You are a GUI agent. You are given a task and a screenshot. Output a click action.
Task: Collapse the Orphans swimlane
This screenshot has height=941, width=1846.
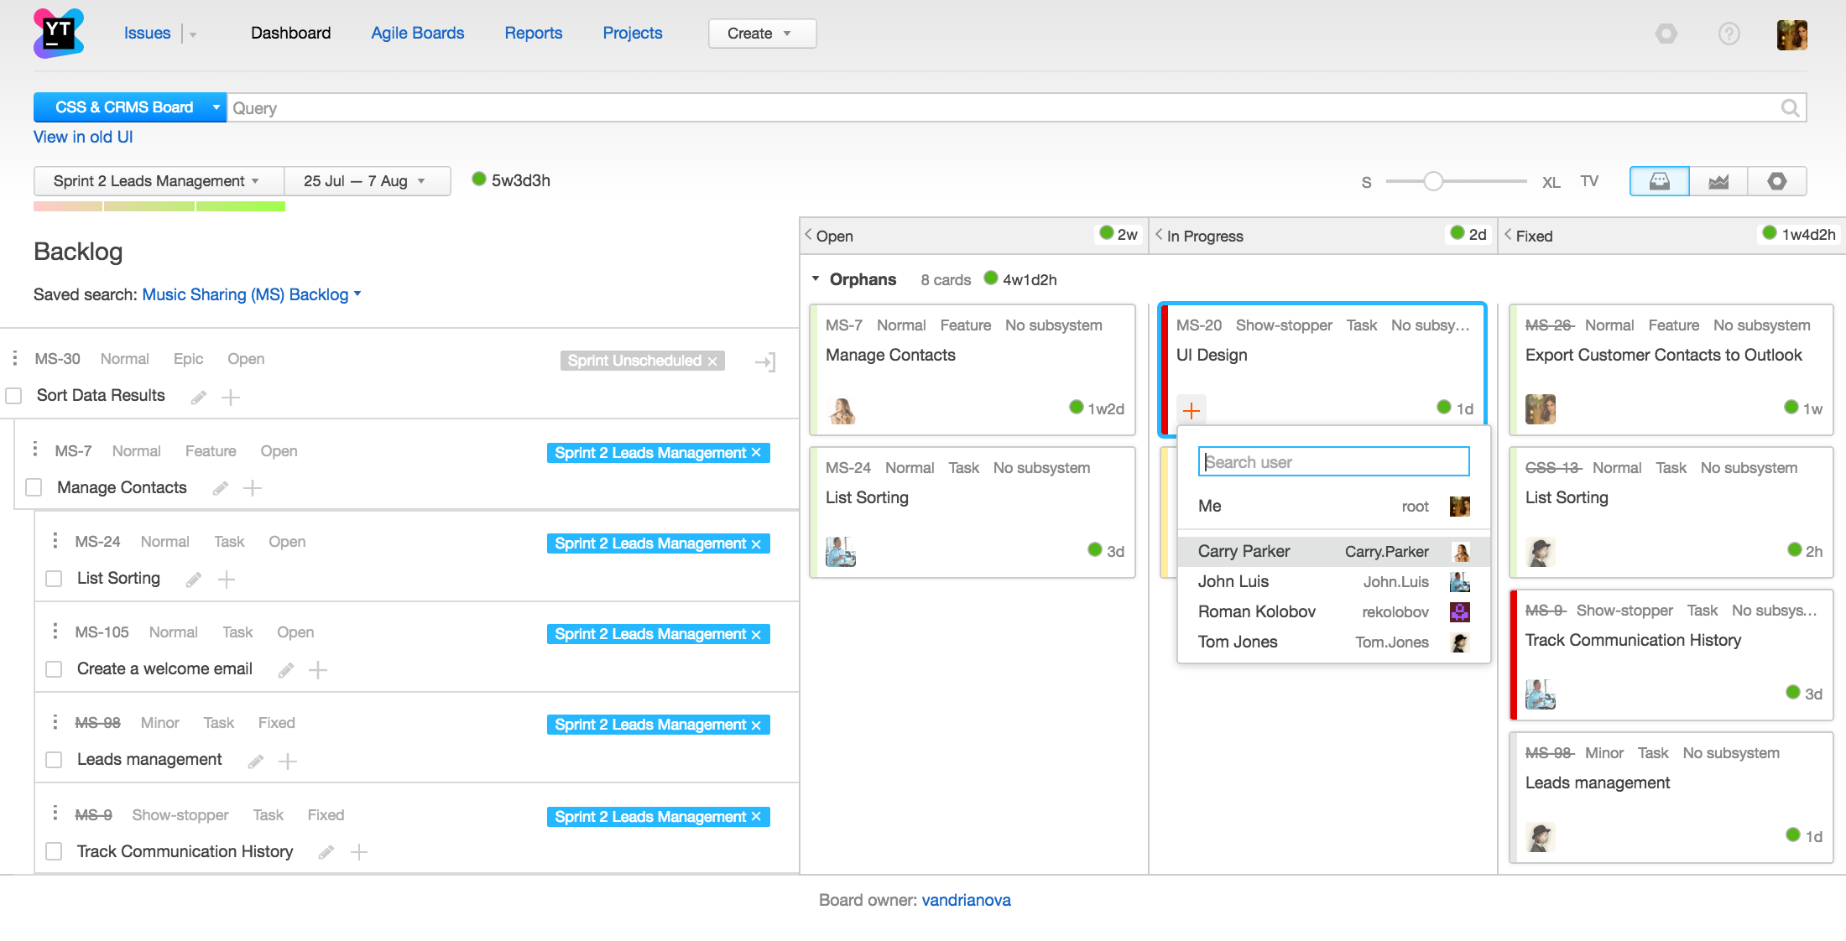[x=816, y=279]
